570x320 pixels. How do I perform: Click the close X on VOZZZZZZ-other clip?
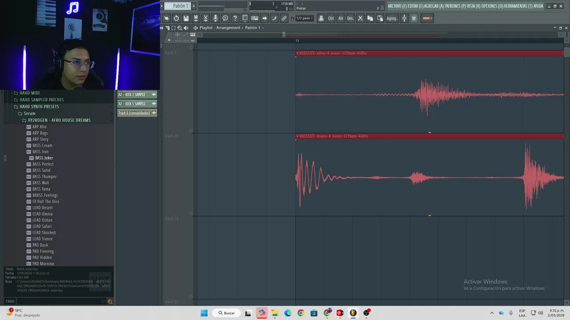pyautogui.click(x=297, y=53)
